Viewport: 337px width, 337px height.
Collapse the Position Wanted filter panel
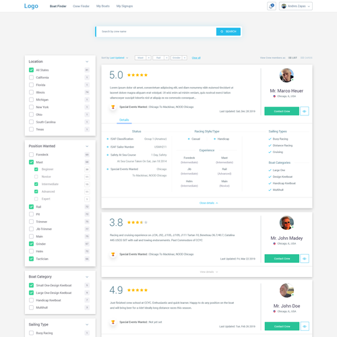click(87, 146)
